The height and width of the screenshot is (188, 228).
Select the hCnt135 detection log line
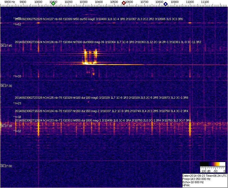point(101,98)
